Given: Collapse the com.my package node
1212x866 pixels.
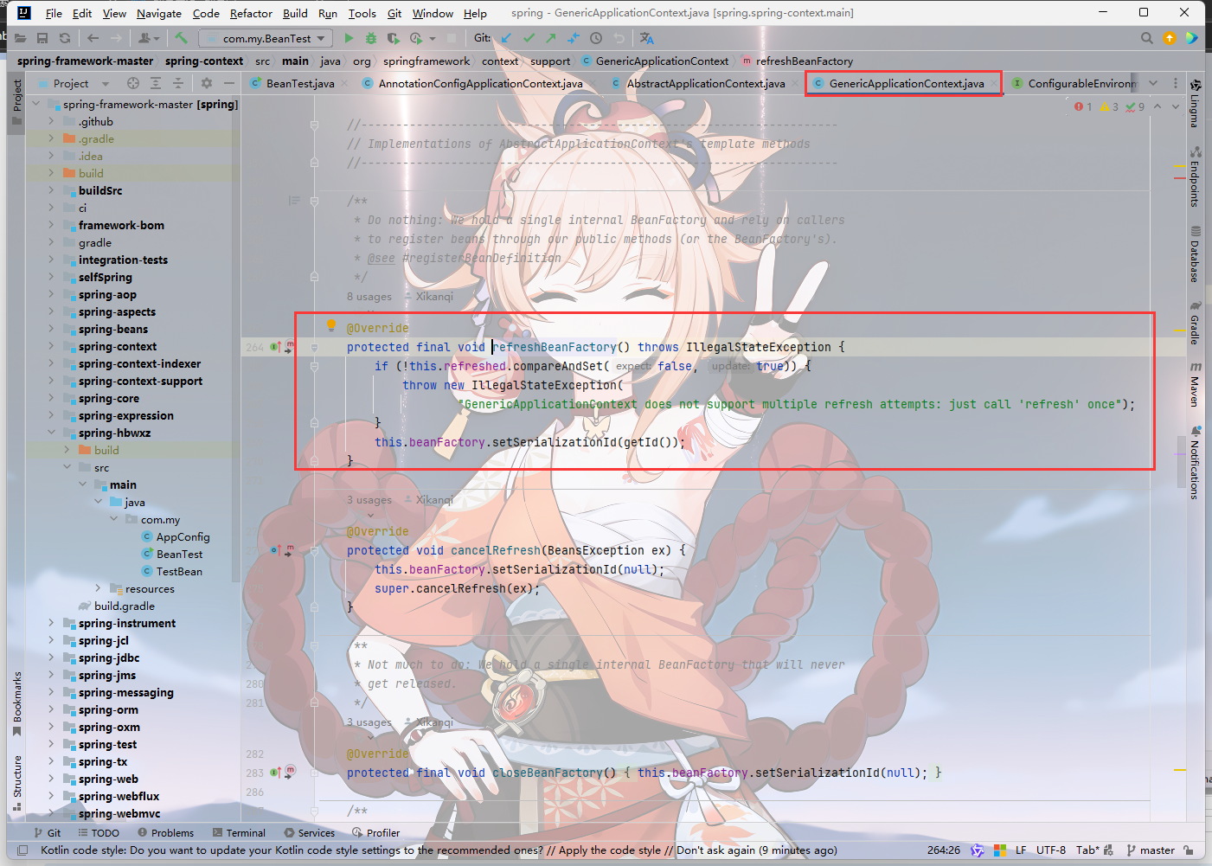Looking at the screenshot, I should 113,519.
